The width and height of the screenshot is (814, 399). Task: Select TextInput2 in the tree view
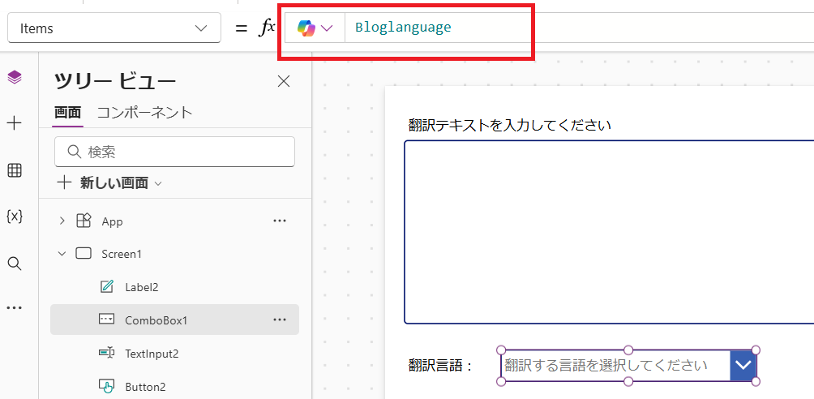[x=151, y=354]
